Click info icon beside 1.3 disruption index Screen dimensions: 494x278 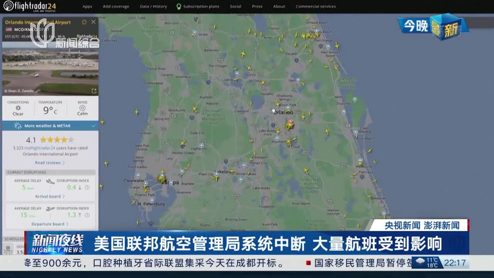87,215
